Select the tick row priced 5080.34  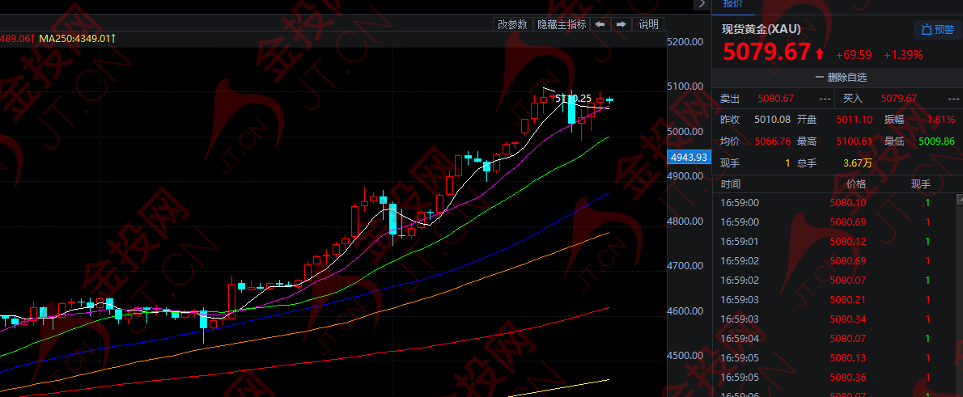835,319
